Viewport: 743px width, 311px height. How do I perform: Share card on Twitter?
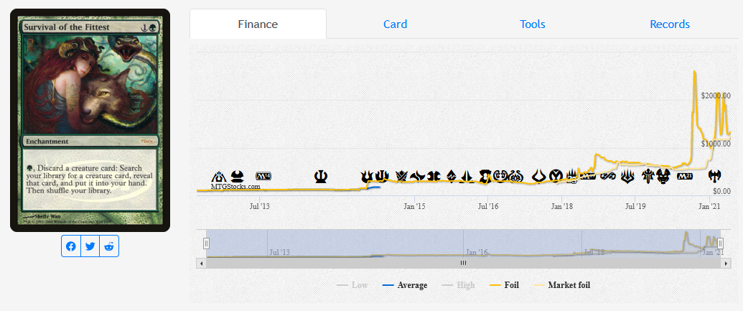pos(90,246)
